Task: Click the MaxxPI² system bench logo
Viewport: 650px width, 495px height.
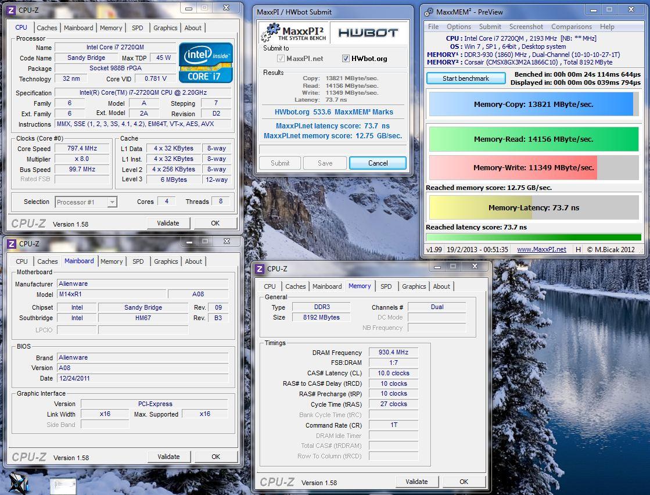Action: [293, 33]
